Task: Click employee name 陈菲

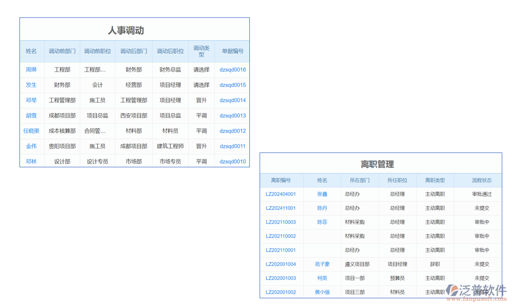Action: click(x=322, y=222)
